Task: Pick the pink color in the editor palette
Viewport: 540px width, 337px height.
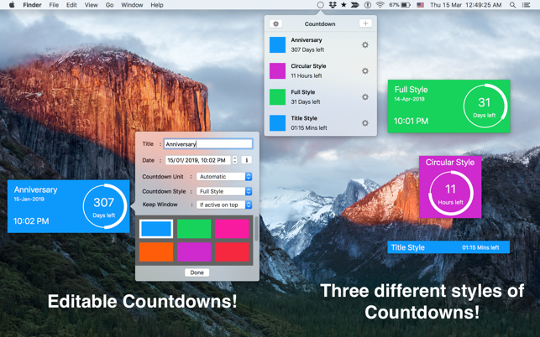Action: pyautogui.click(x=232, y=229)
